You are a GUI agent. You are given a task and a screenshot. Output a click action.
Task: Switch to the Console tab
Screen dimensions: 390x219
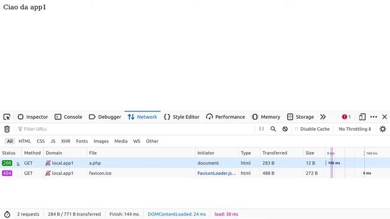pyautogui.click(x=68, y=117)
